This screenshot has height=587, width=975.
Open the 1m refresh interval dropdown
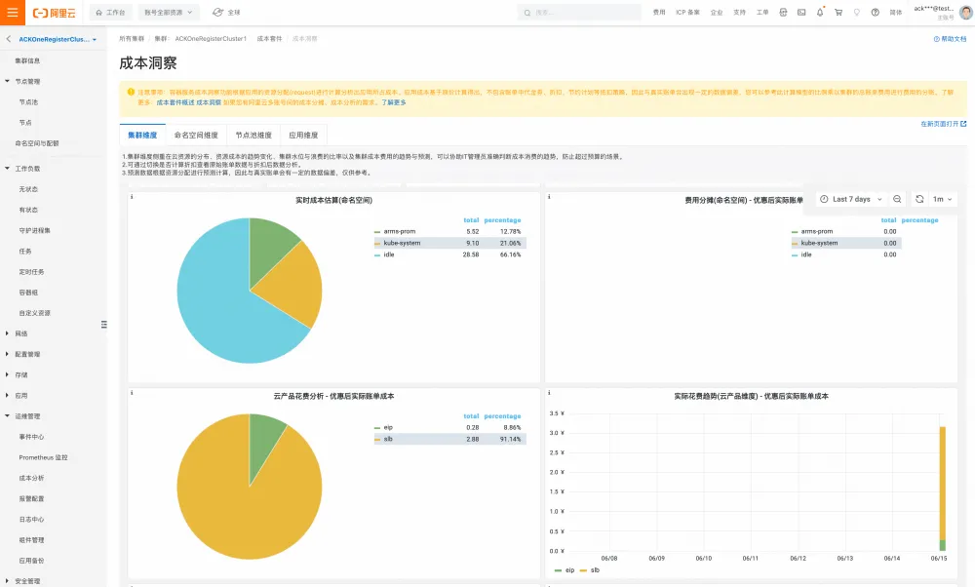943,199
